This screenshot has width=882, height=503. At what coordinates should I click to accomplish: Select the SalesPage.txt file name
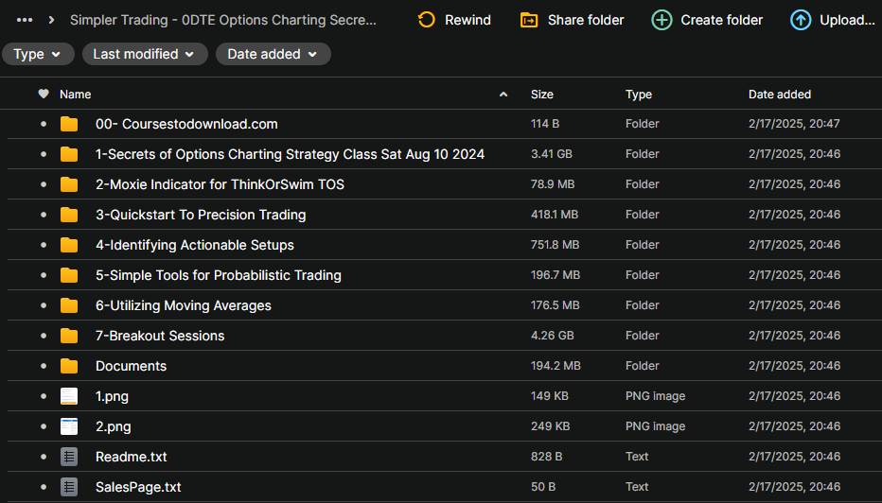pyautogui.click(x=138, y=487)
